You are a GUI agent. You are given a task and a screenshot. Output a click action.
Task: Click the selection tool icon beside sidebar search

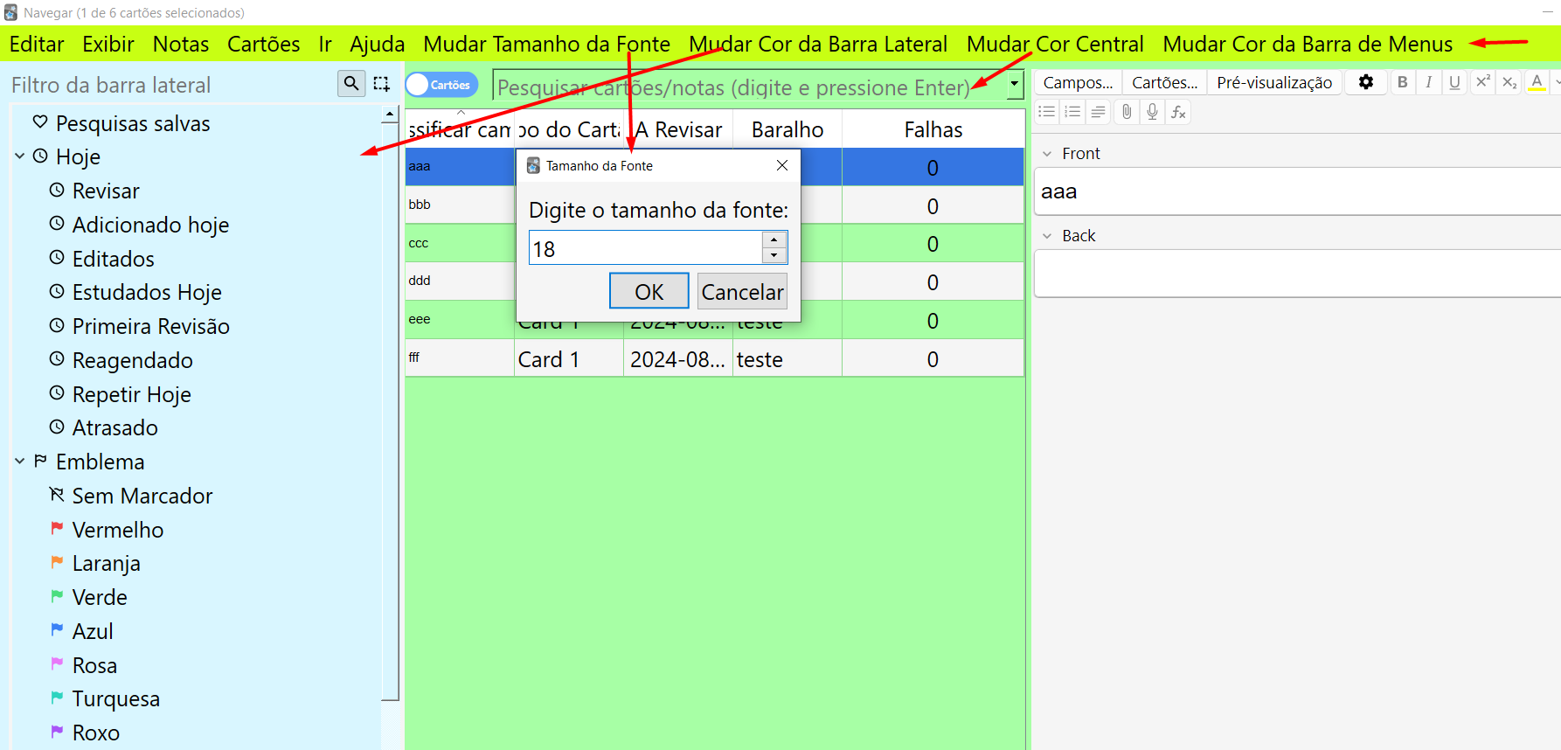point(381,84)
